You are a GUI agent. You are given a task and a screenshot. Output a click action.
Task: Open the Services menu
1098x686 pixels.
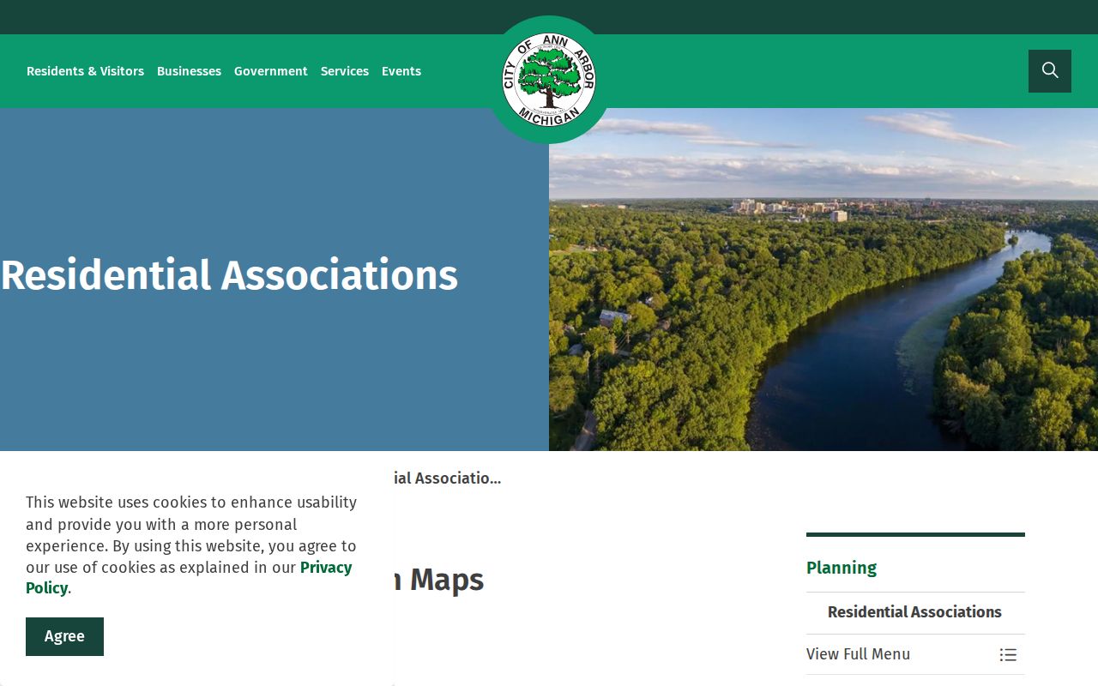click(x=345, y=71)
